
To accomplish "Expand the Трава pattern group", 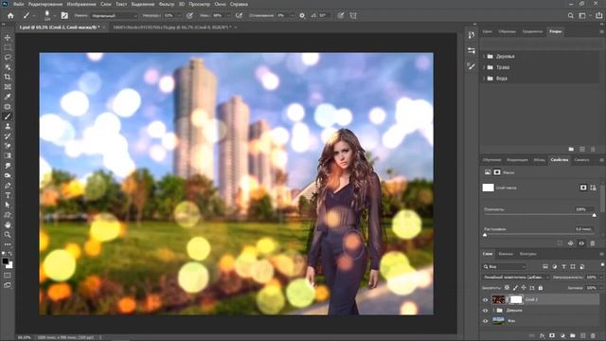I will [x=484, y=67].
